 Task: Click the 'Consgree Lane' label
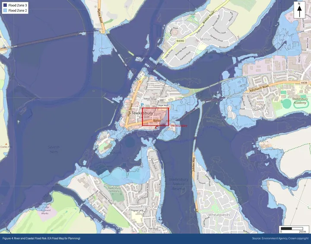[x=136, y=210]
